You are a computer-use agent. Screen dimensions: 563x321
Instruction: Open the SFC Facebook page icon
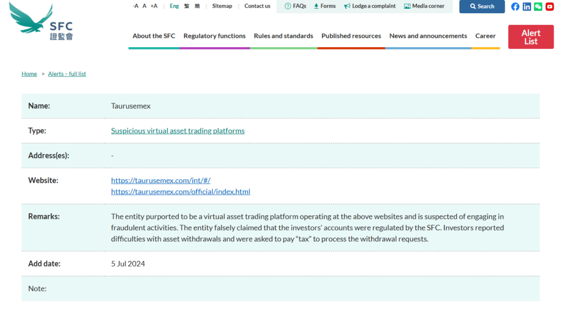pos(515,7)
